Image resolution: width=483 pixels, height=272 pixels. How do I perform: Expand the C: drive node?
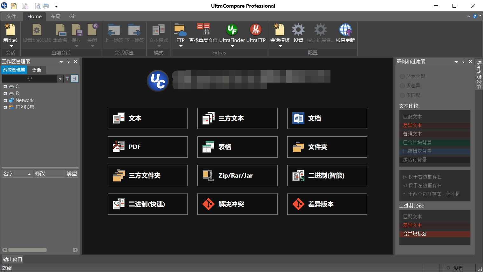point(5,86)
